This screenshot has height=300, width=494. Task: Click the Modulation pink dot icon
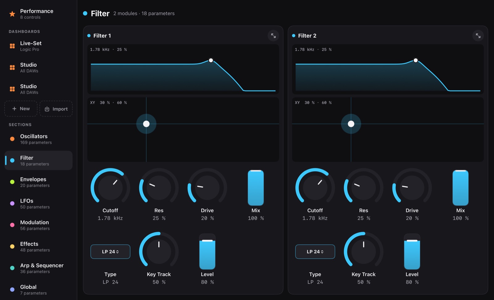pyautogui.click(x=12, y=225)
